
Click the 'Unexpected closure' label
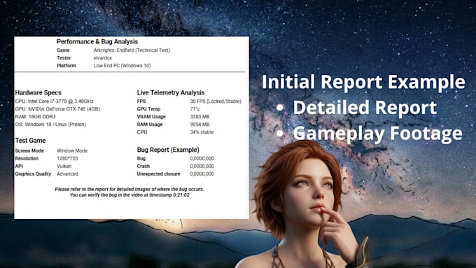pyautogui.click(x=158, y=174)
